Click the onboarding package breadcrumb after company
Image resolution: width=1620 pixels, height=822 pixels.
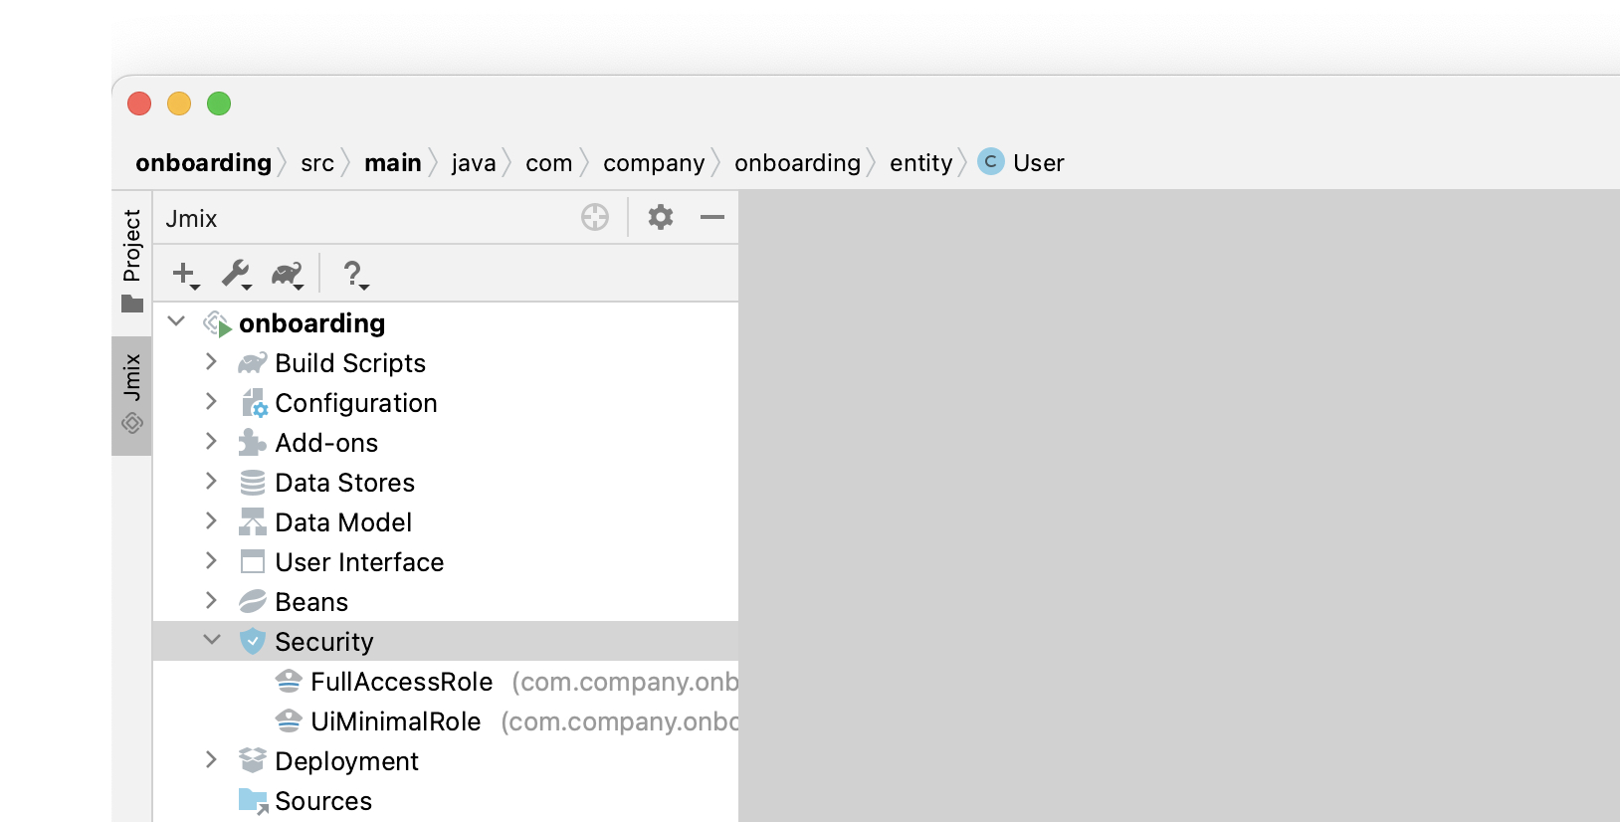tap(797, 163)
